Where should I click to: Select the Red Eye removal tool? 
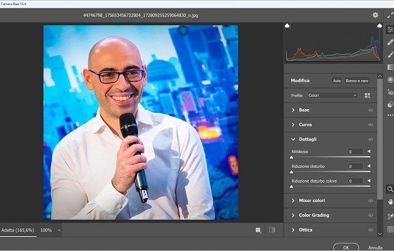point(390,92)
